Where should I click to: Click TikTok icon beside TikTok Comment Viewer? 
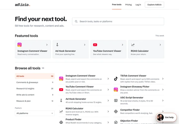click(116, 79)
